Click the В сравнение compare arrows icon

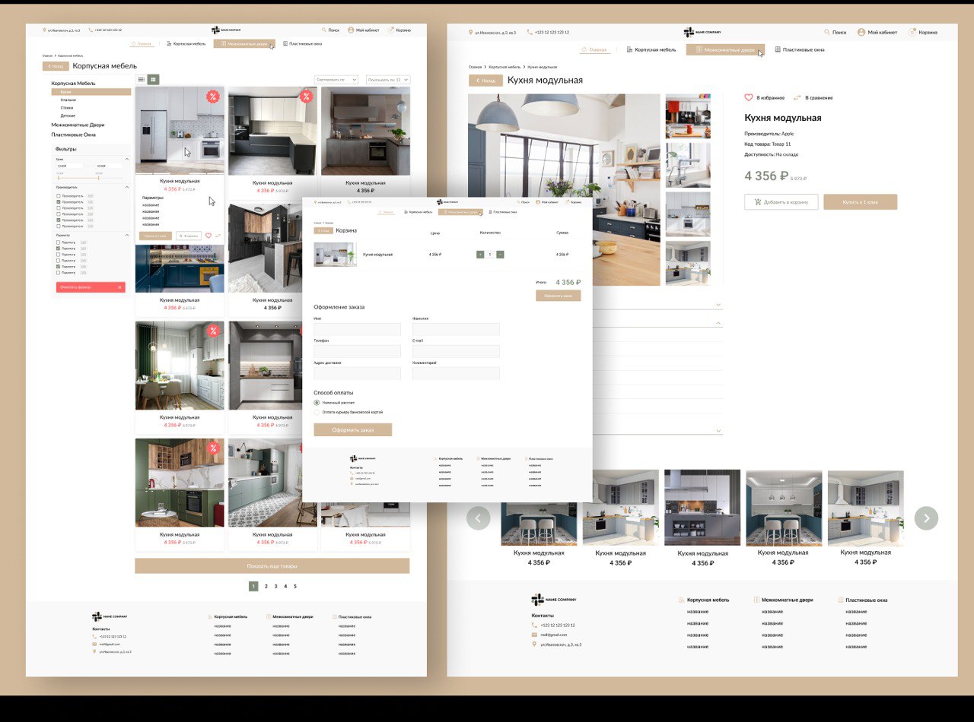[x=797, y=97]
